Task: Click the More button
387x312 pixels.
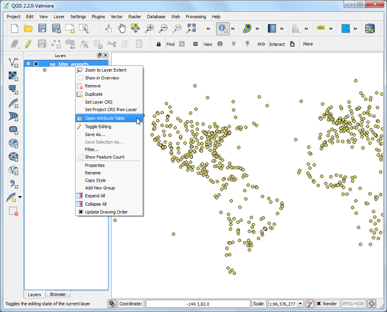Action: click(x=308, y=44)
